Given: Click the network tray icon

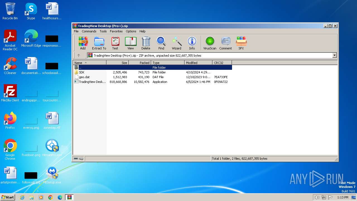Looking at the screenshot, I should coord(324,197).
